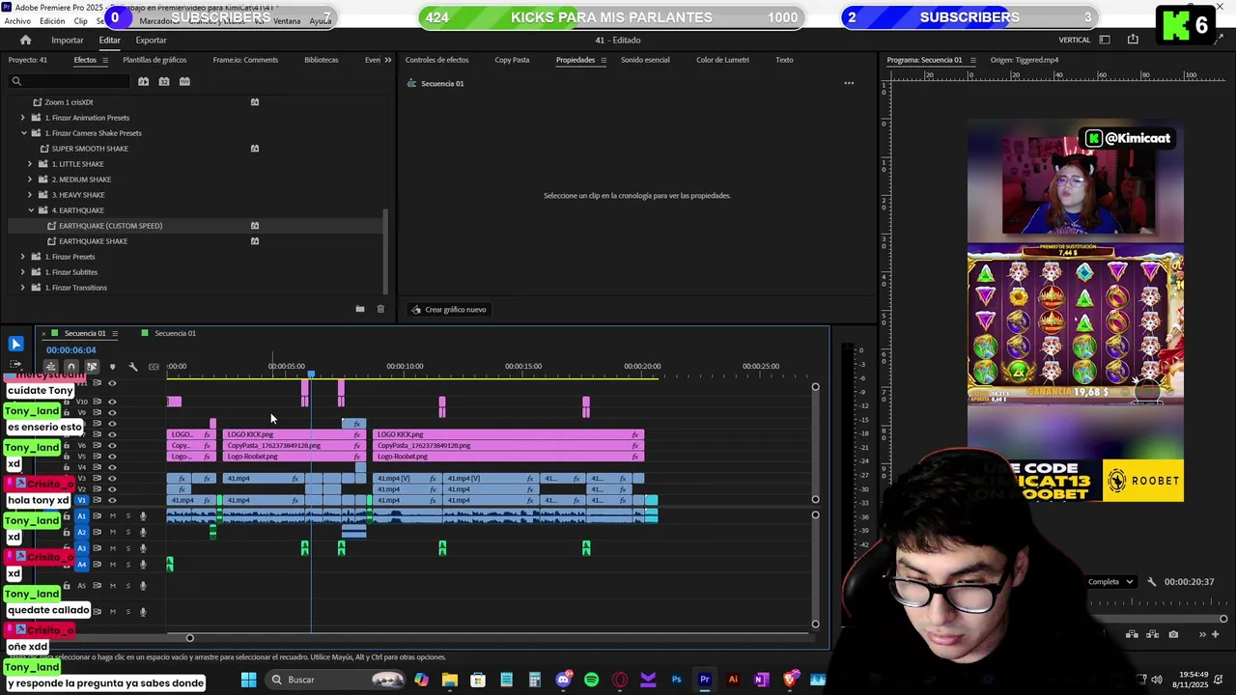This screenshot has height=695, width=1236.
Task: Filter by 32-bit Color effects icon
Action: pyautogui.click(x=164, y=81)
